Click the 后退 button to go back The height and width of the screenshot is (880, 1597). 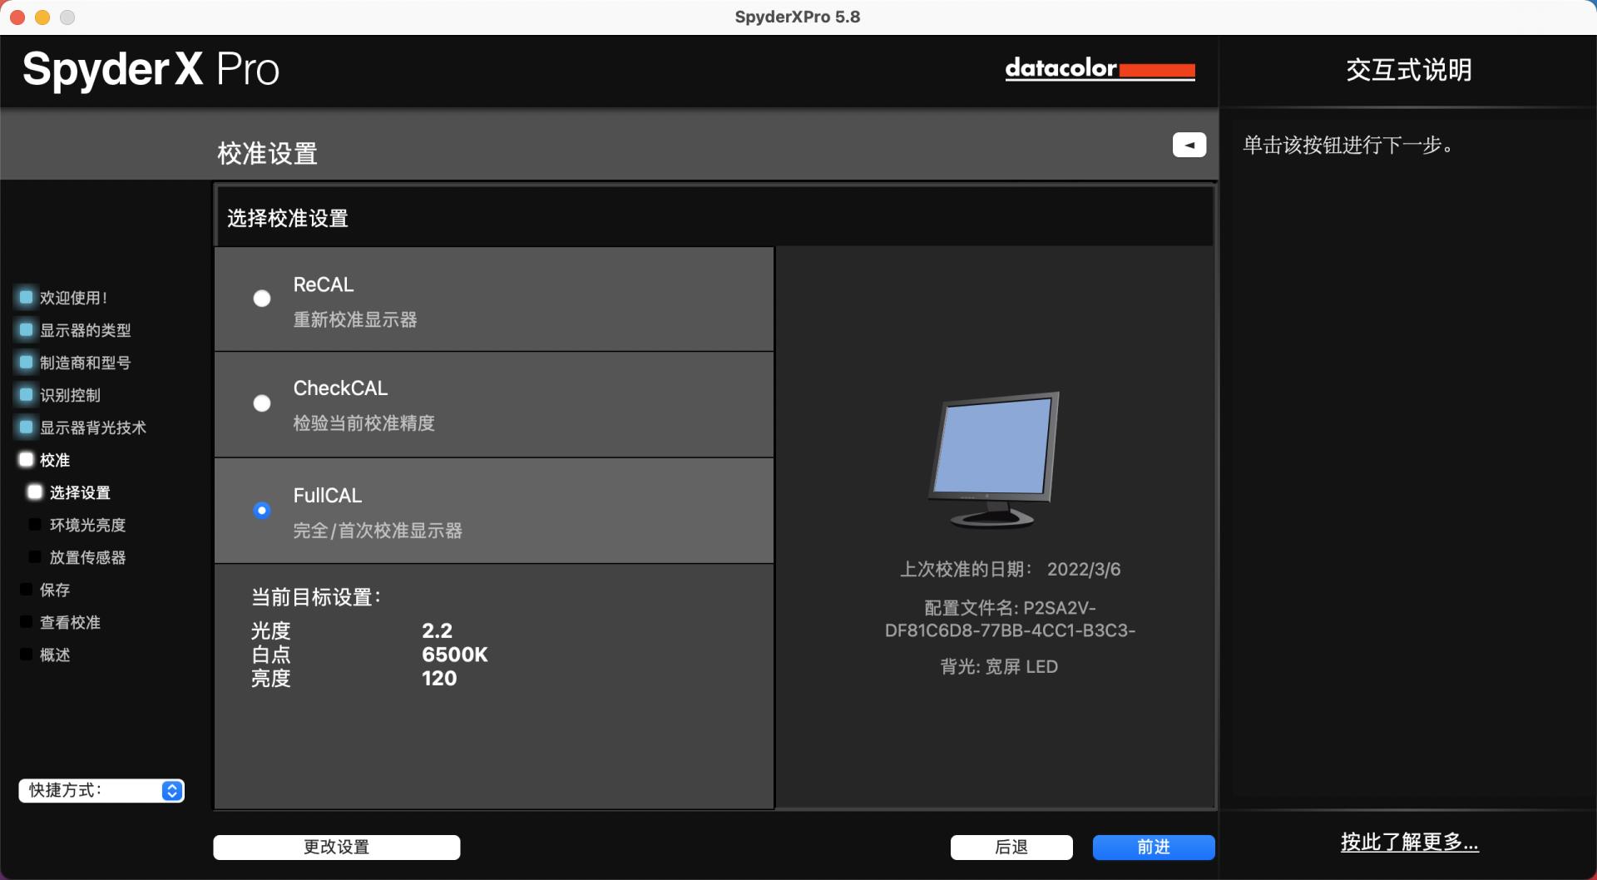point(1011,847)
